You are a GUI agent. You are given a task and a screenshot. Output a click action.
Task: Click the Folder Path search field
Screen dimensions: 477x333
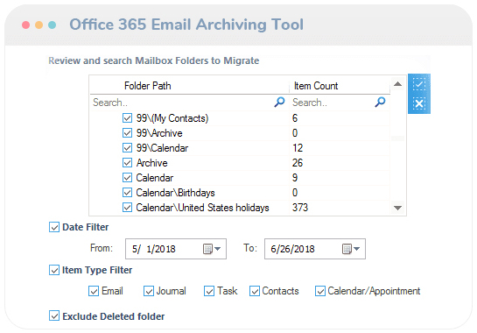pos(183,103)
